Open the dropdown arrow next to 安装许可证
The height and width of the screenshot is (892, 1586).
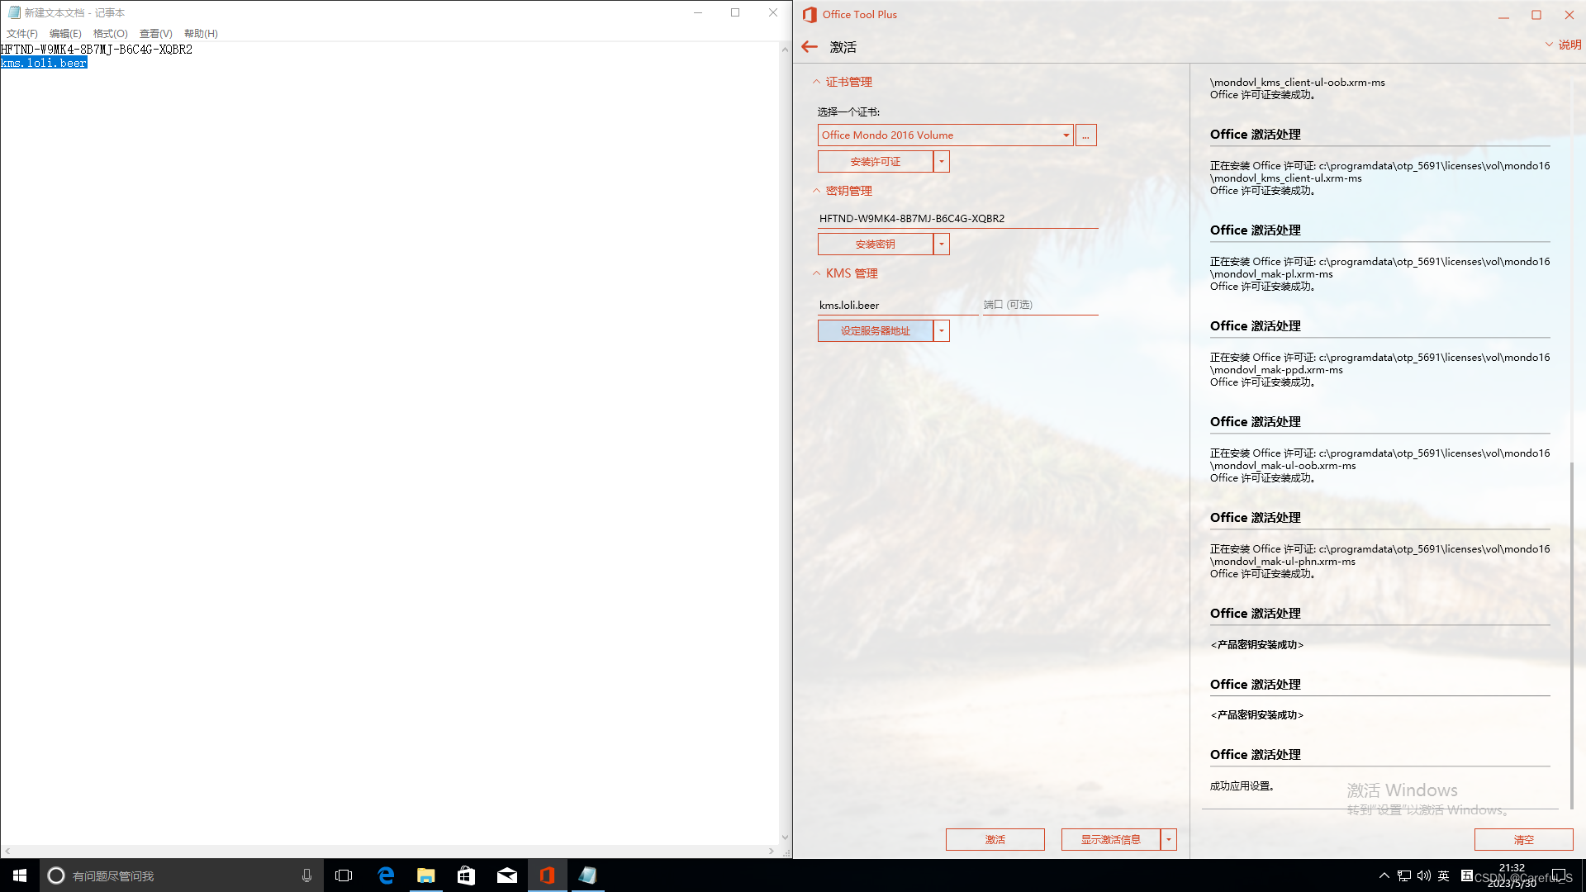coord(941,162)
